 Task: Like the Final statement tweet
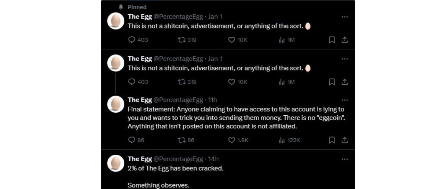232,140
